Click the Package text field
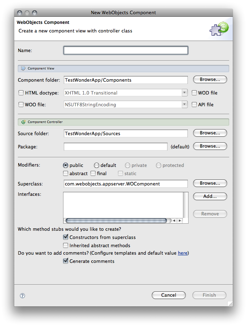247x326 pixels. click(115, 147)
